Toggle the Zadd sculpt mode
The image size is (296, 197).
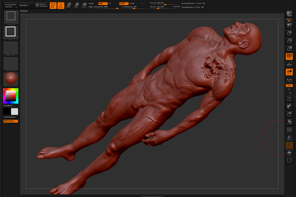click(124, 3)
